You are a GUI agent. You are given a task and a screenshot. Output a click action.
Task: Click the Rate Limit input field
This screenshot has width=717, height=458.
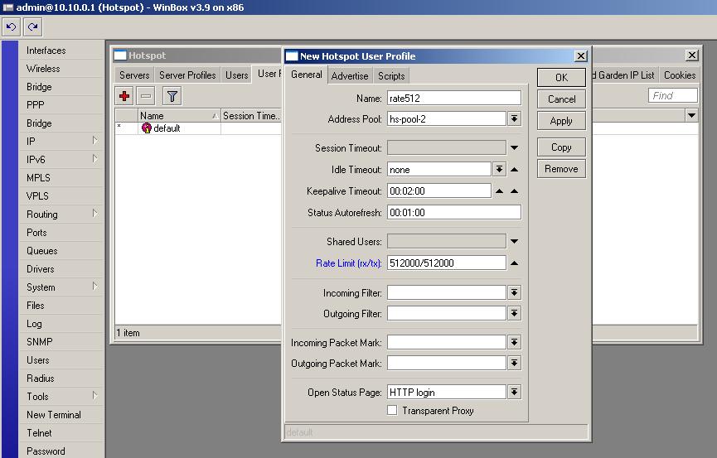tap(446, 263)
